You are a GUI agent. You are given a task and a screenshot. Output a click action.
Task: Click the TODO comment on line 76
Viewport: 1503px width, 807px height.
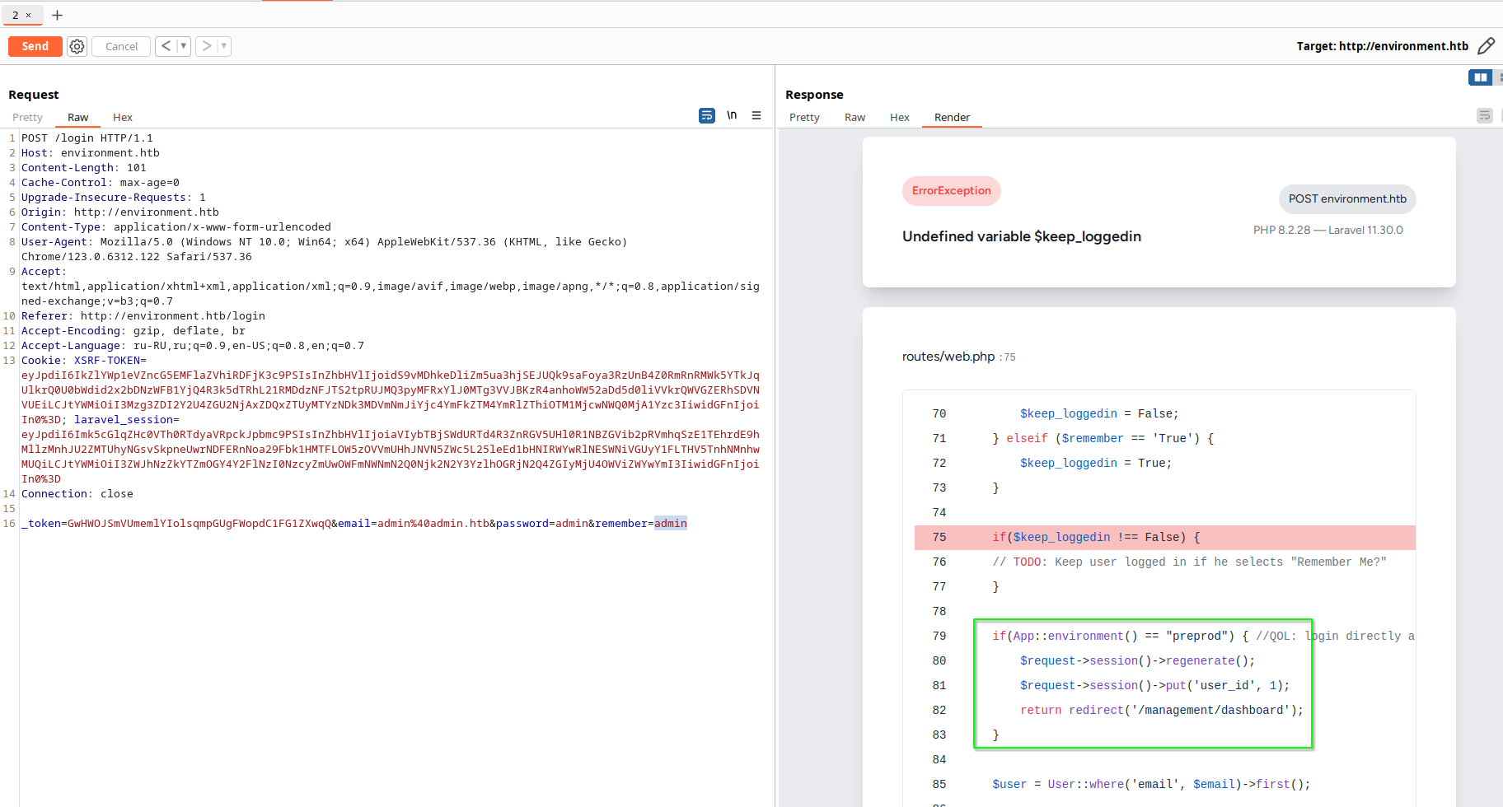(1190, 562)
